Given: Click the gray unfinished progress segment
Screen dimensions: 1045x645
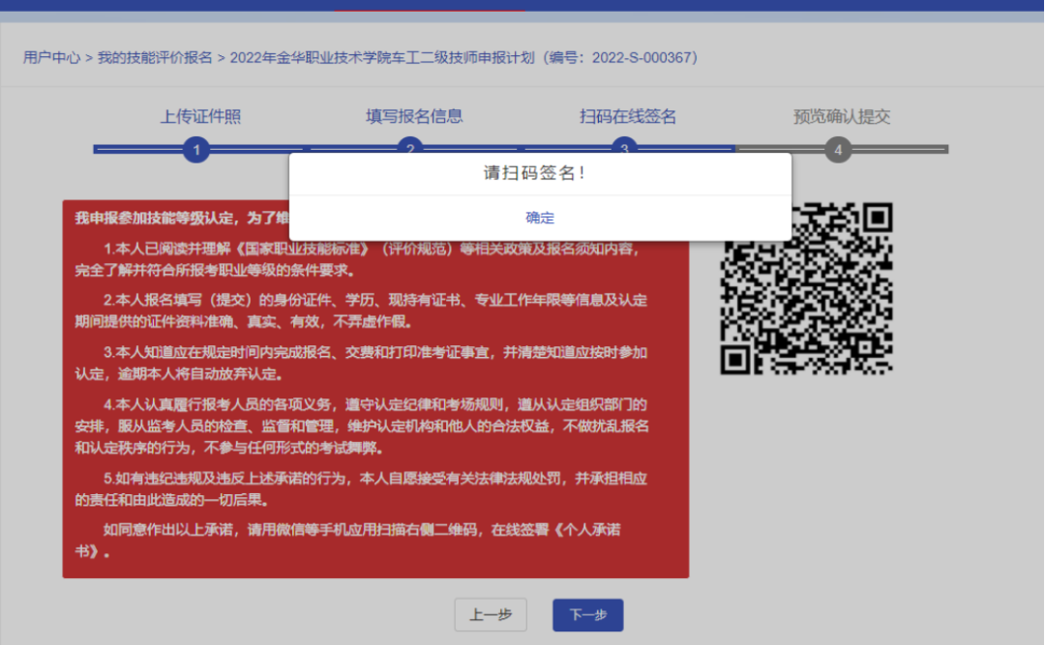Looking at the screenshot, I should 900,150.
